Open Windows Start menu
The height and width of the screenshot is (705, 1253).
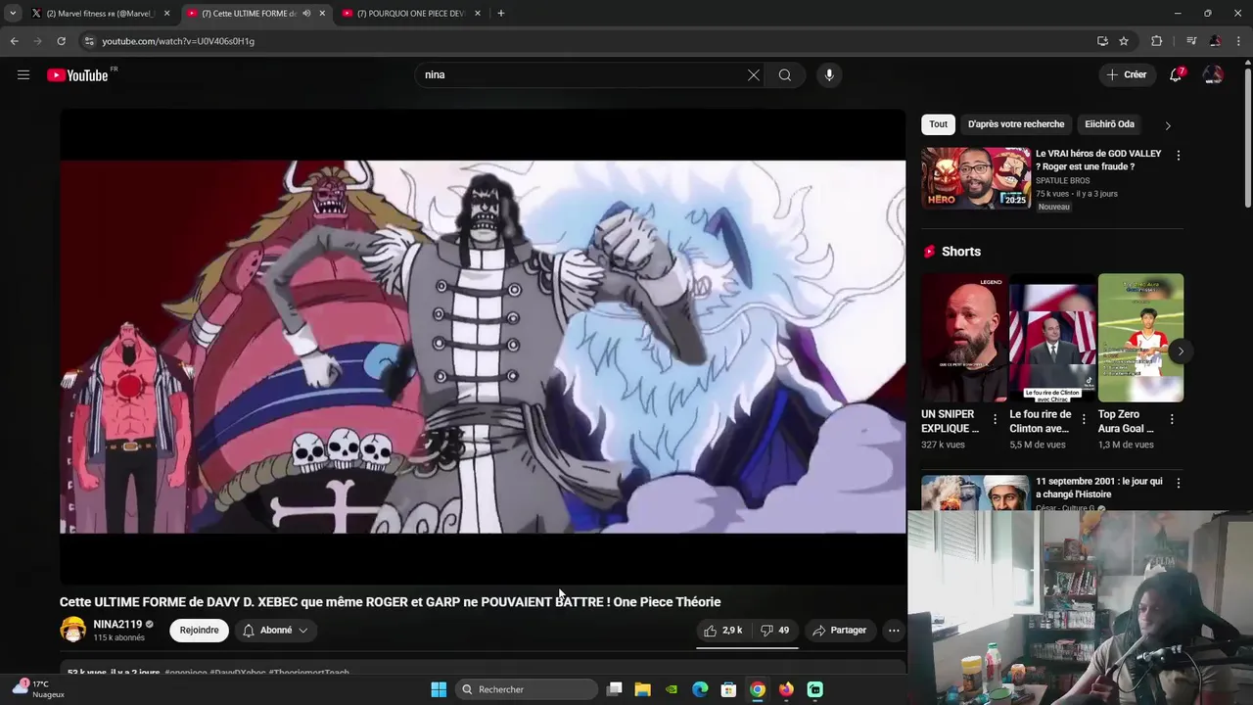439,689
